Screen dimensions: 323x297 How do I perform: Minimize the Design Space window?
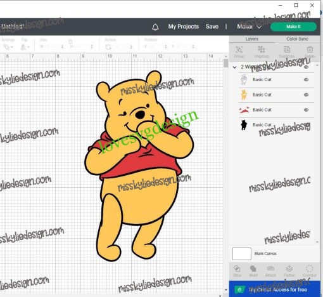point(281,5)
